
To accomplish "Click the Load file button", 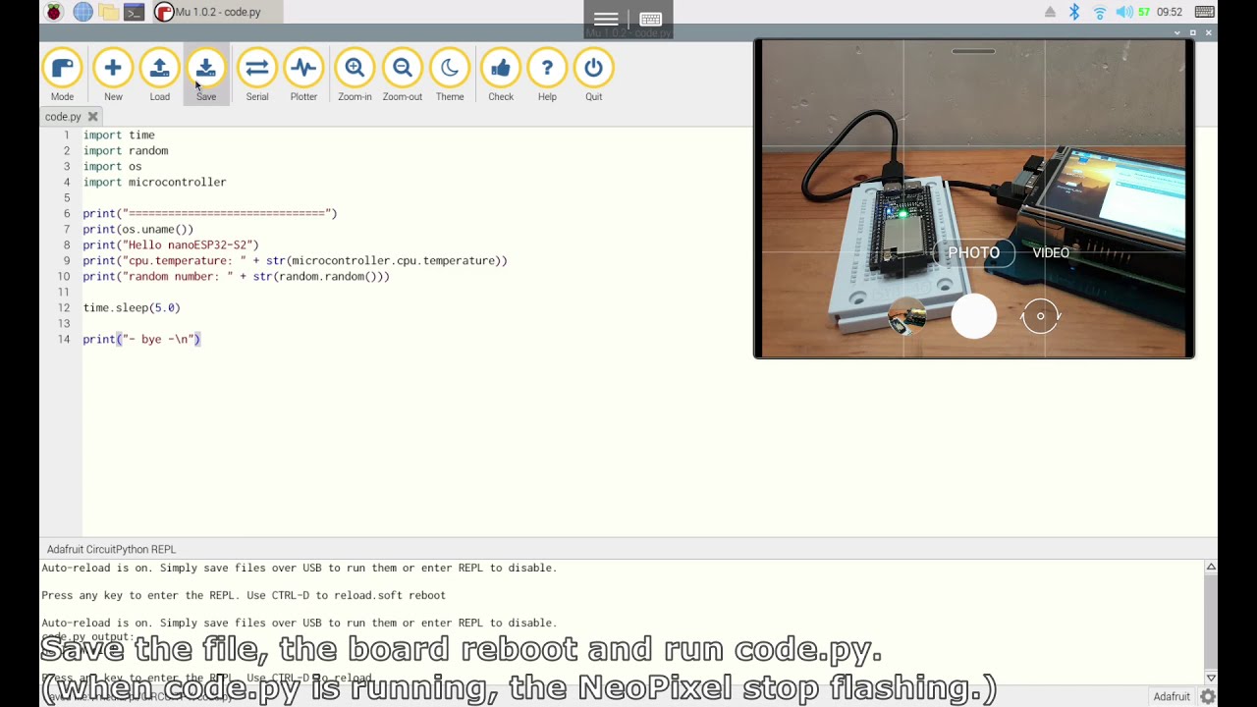I will coord(159,76).
